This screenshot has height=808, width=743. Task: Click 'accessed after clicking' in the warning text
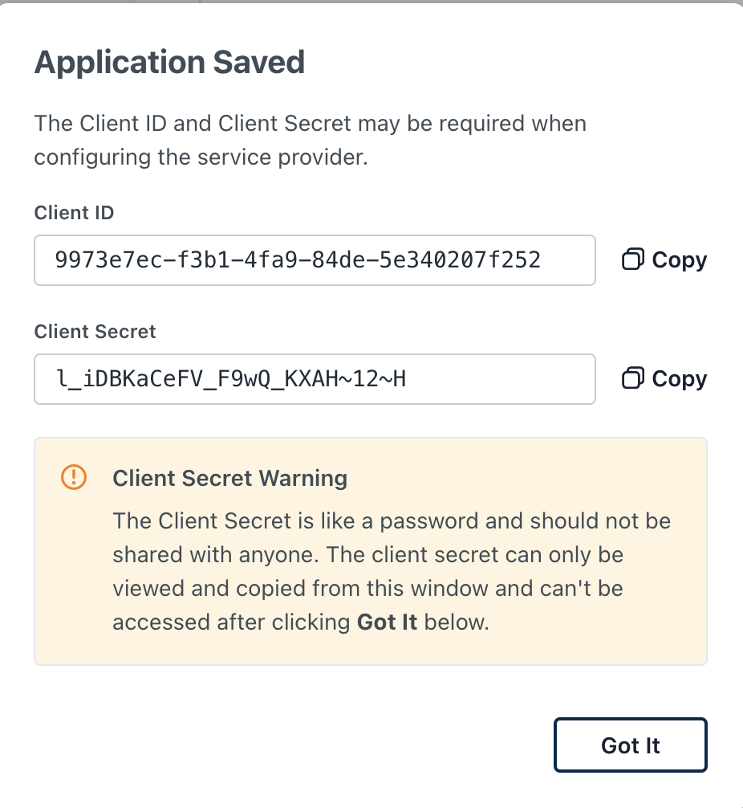pos(232,622)
